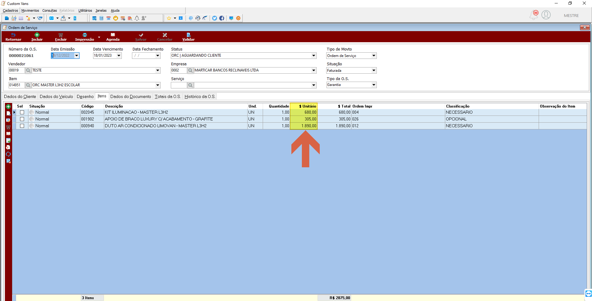Open the Agenda icon
592x301 pixels.
113,35
